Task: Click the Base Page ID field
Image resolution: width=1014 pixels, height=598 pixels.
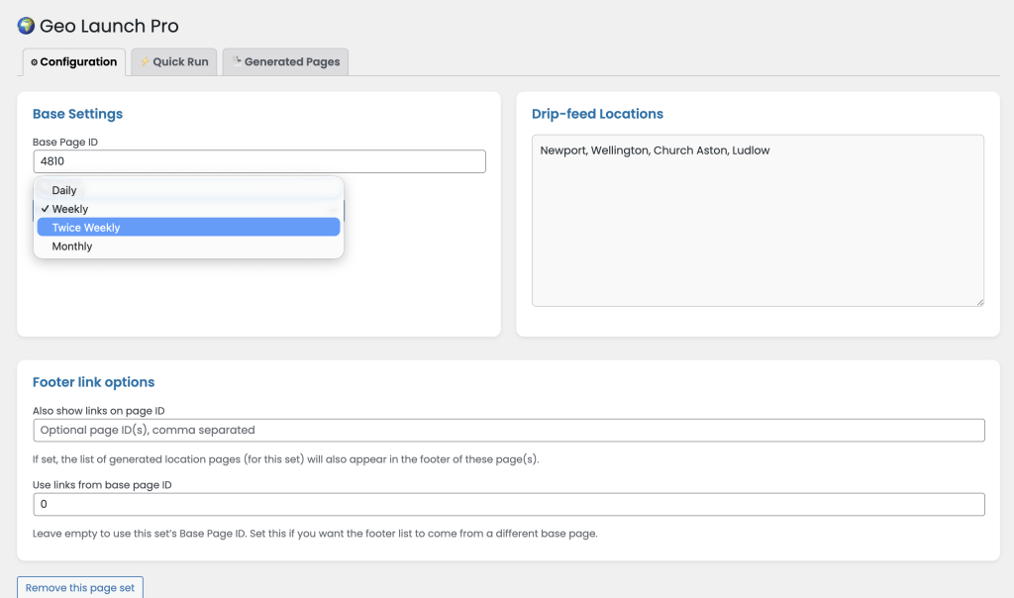Action: [258, 161]
